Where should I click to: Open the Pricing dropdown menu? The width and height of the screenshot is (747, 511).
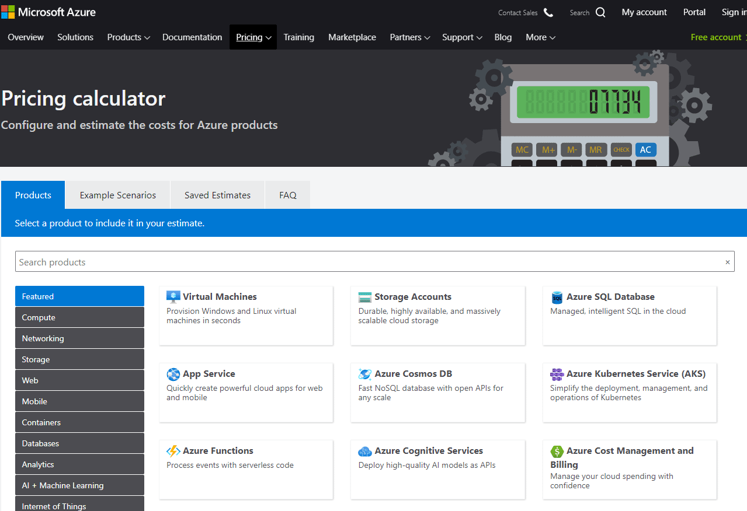point(253,37)
